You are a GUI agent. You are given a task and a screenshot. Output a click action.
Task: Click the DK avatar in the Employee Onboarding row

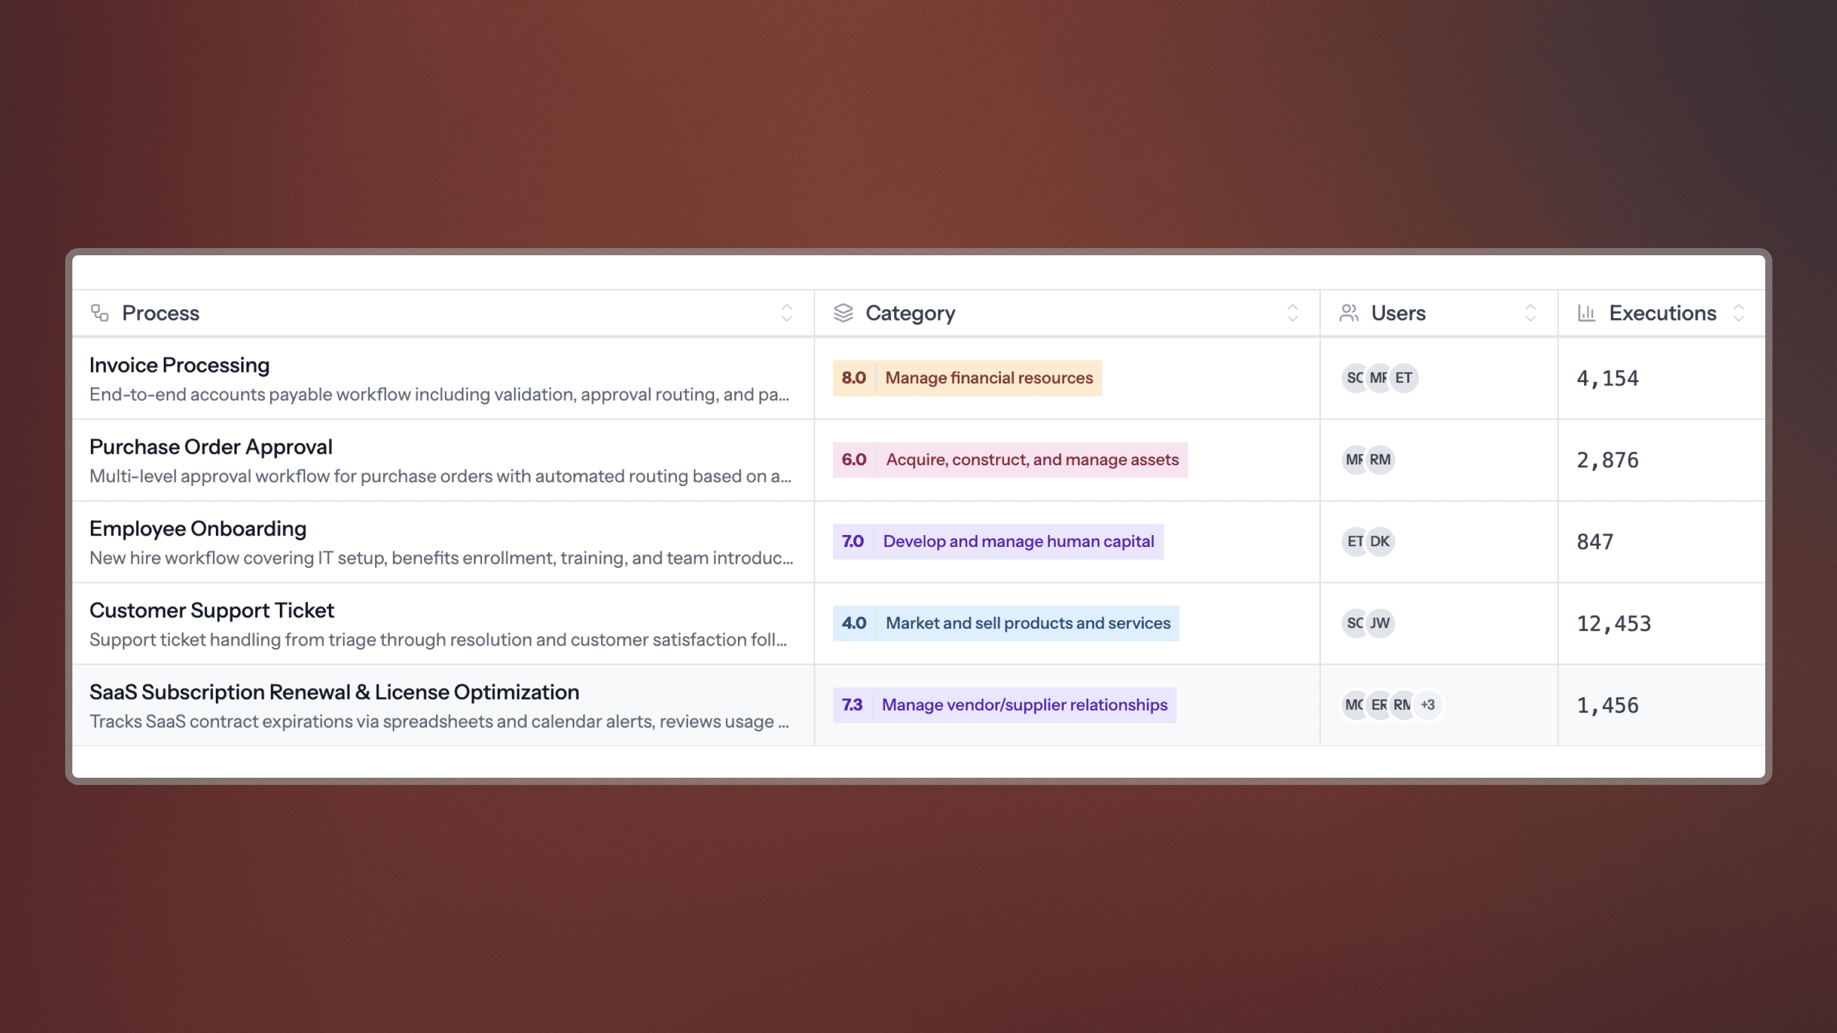click(x=1380, y=541)
